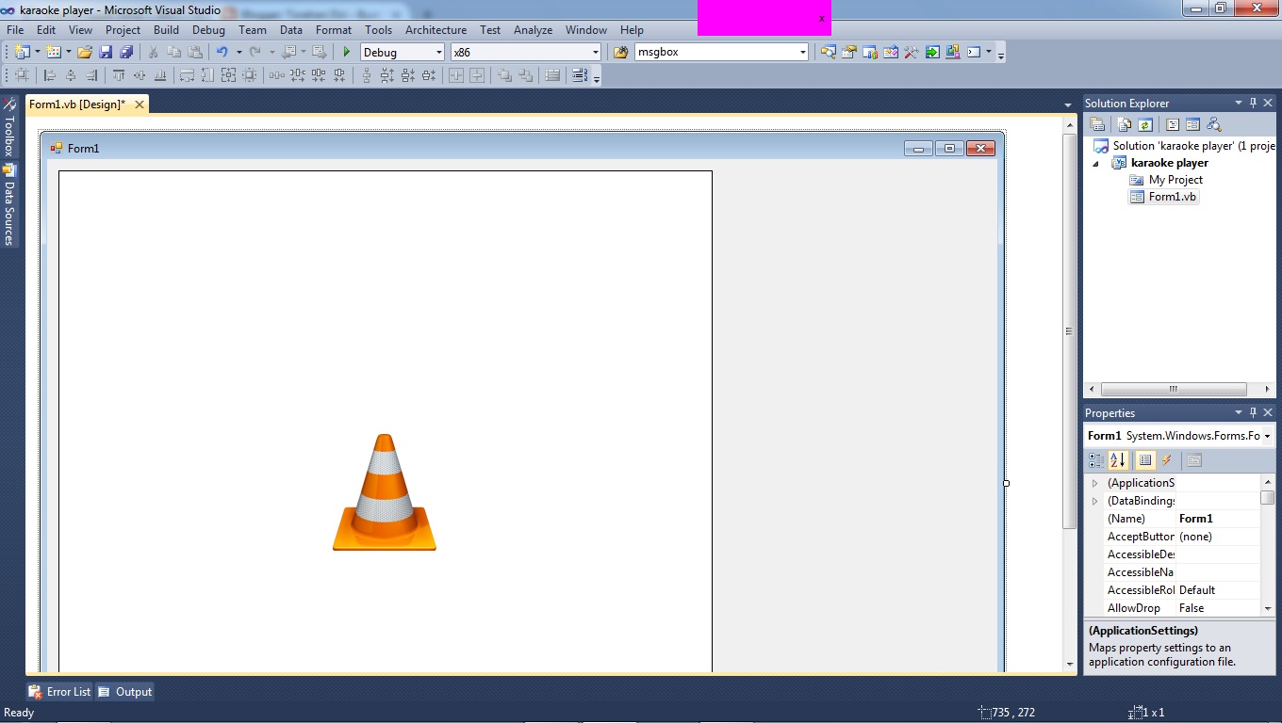Click Show All Files in Solution Explorer

tap(1125, 124)
